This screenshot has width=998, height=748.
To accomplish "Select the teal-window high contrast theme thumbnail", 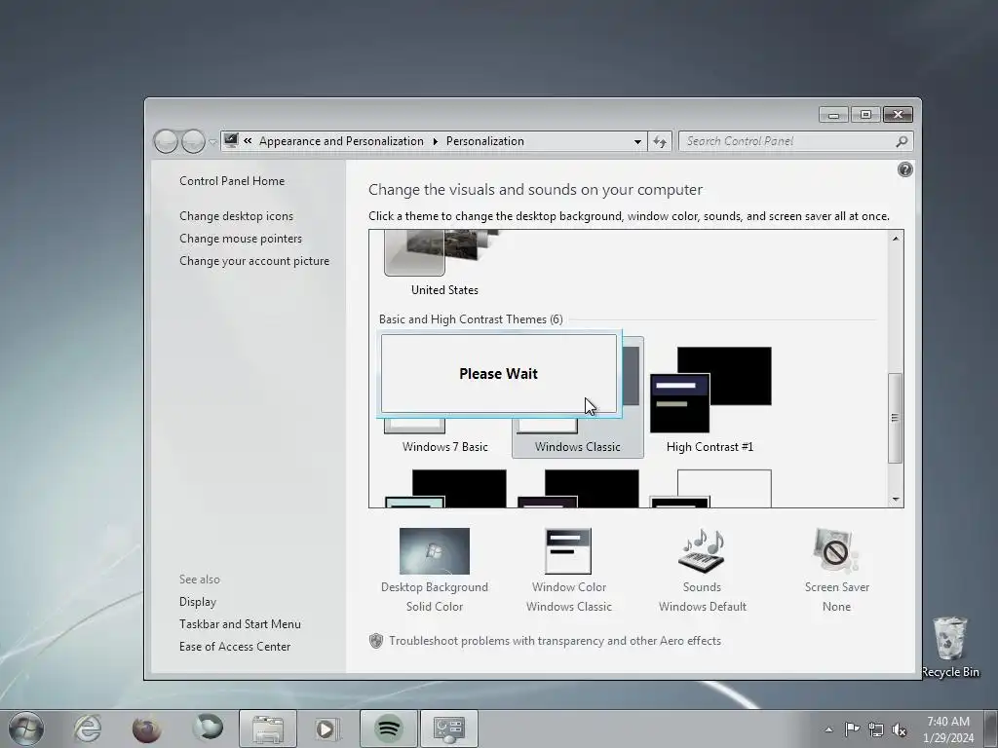I will [x=445, y=489].
